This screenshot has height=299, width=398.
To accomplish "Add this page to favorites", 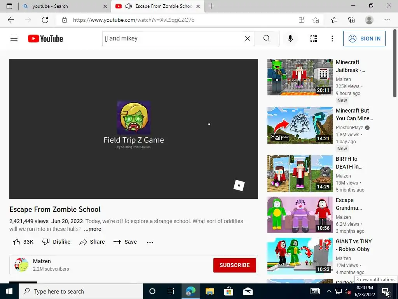I will tap(316, 20).
